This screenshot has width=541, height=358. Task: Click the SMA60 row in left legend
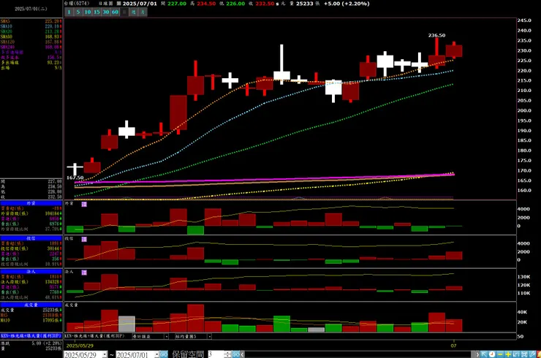point(31,37)
